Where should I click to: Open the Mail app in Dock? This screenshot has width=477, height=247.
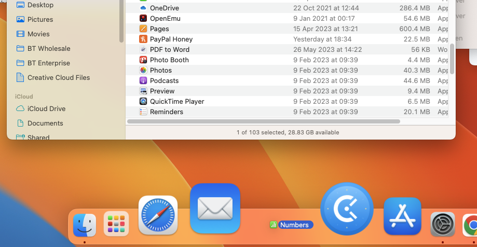click(x=215, y=209)
